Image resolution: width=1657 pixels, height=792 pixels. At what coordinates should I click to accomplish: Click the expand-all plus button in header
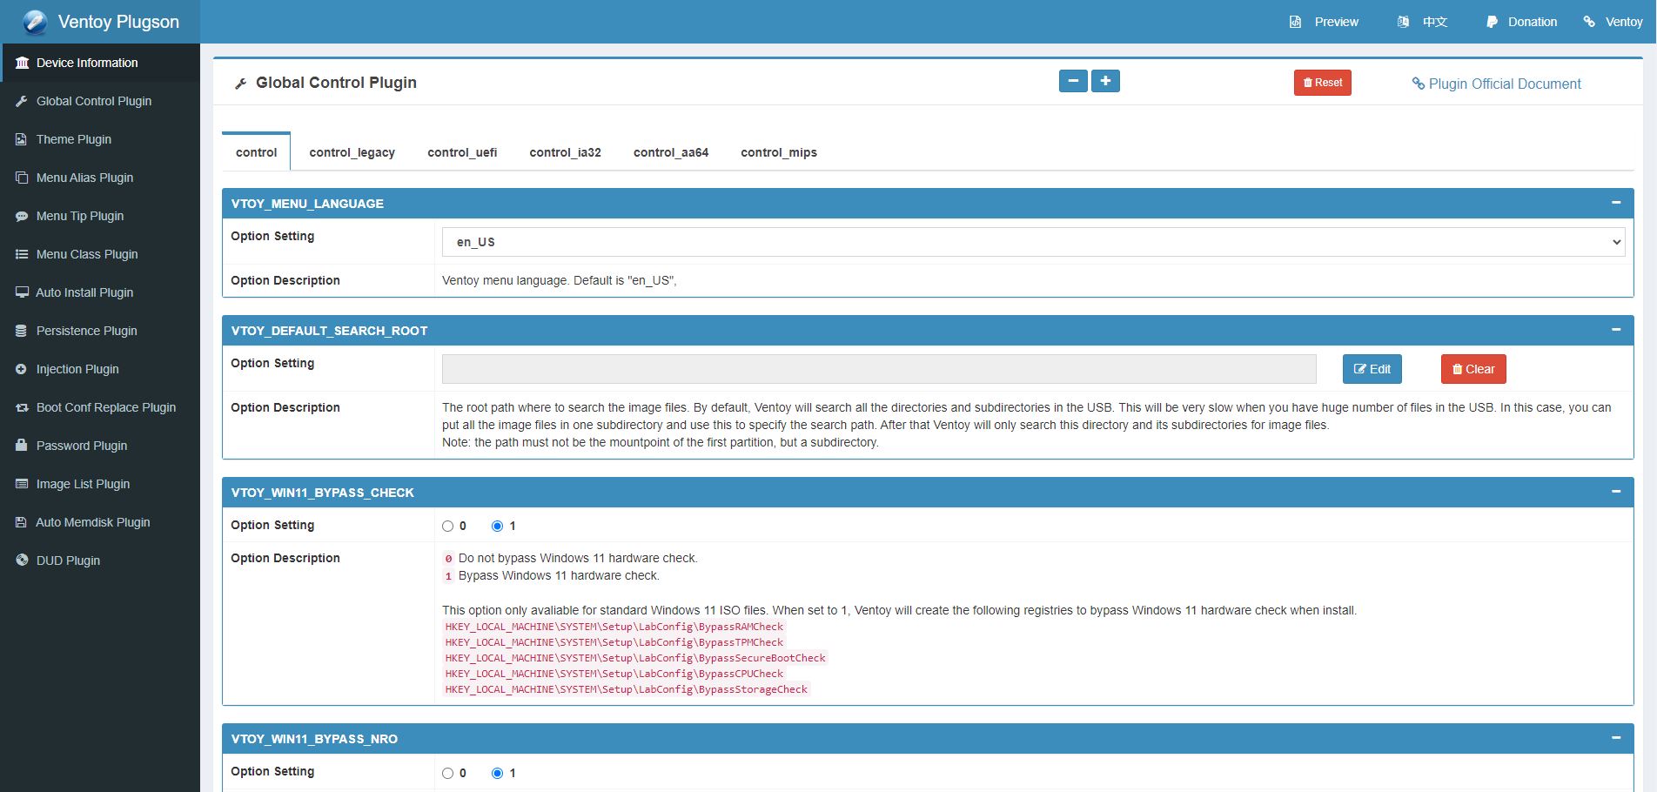(1105, 81)
